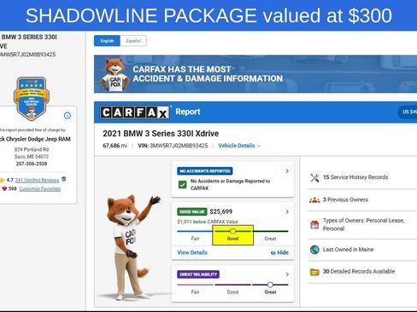Open Customer Favorites link
The height and width of the screenshot is (312, 417).
pyautogui.click(x=39, y=189)
